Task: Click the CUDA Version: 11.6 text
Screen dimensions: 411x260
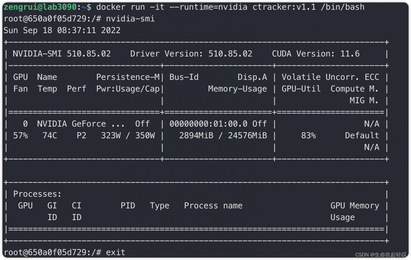Action: pyautogui.click(x=316, y=54)
